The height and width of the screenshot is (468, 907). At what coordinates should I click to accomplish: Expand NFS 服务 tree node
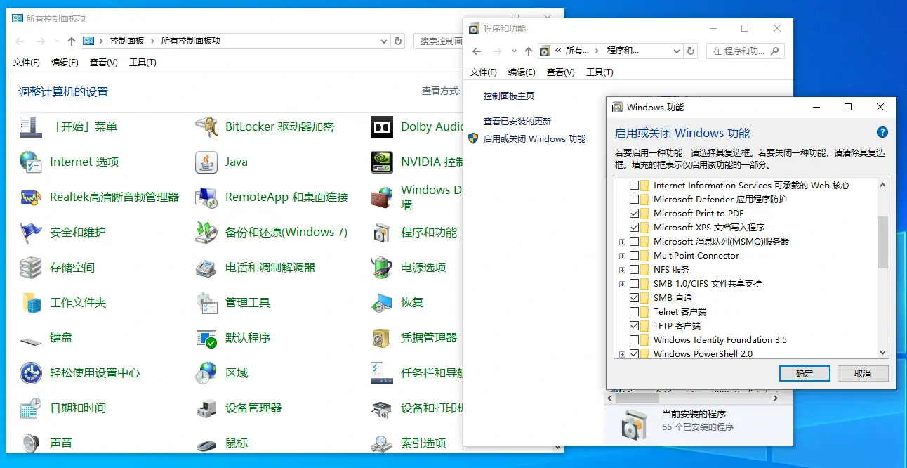622,270
